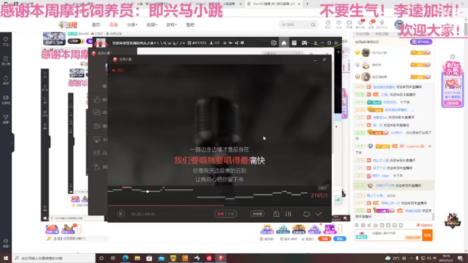Open the 关注 item in left sidebar
468x263 pixels.
click(x=6, y=41)
